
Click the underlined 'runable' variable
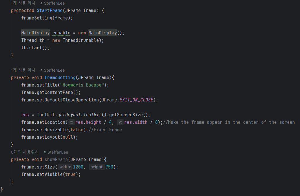[x=61, y=33]
